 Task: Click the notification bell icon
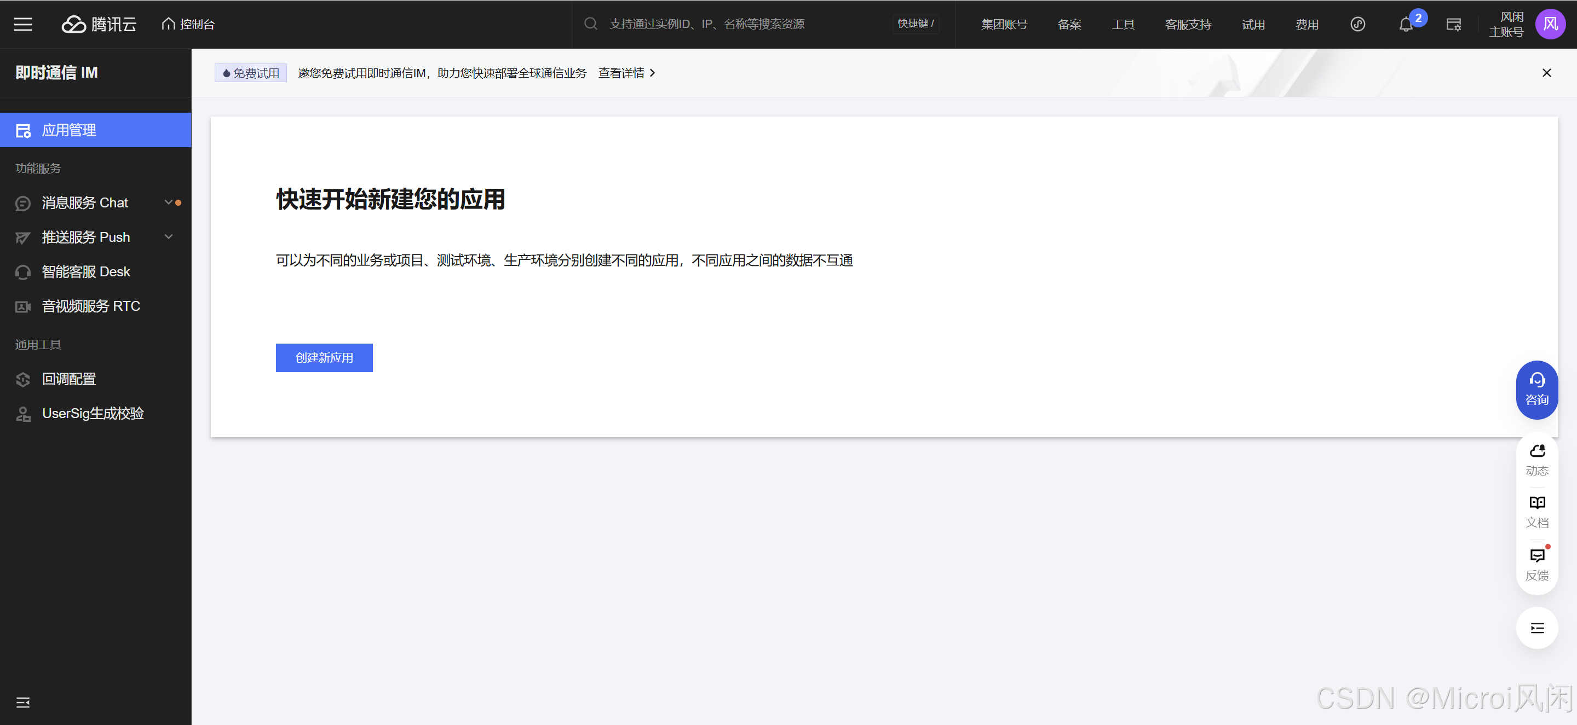tap(1406, 25)
